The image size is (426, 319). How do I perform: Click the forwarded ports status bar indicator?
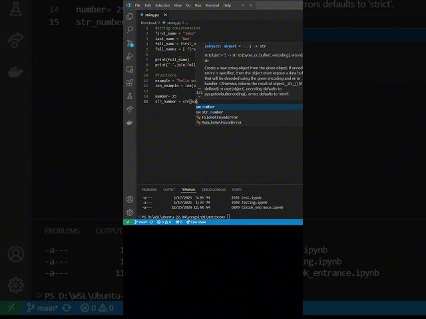coord(179,222)
